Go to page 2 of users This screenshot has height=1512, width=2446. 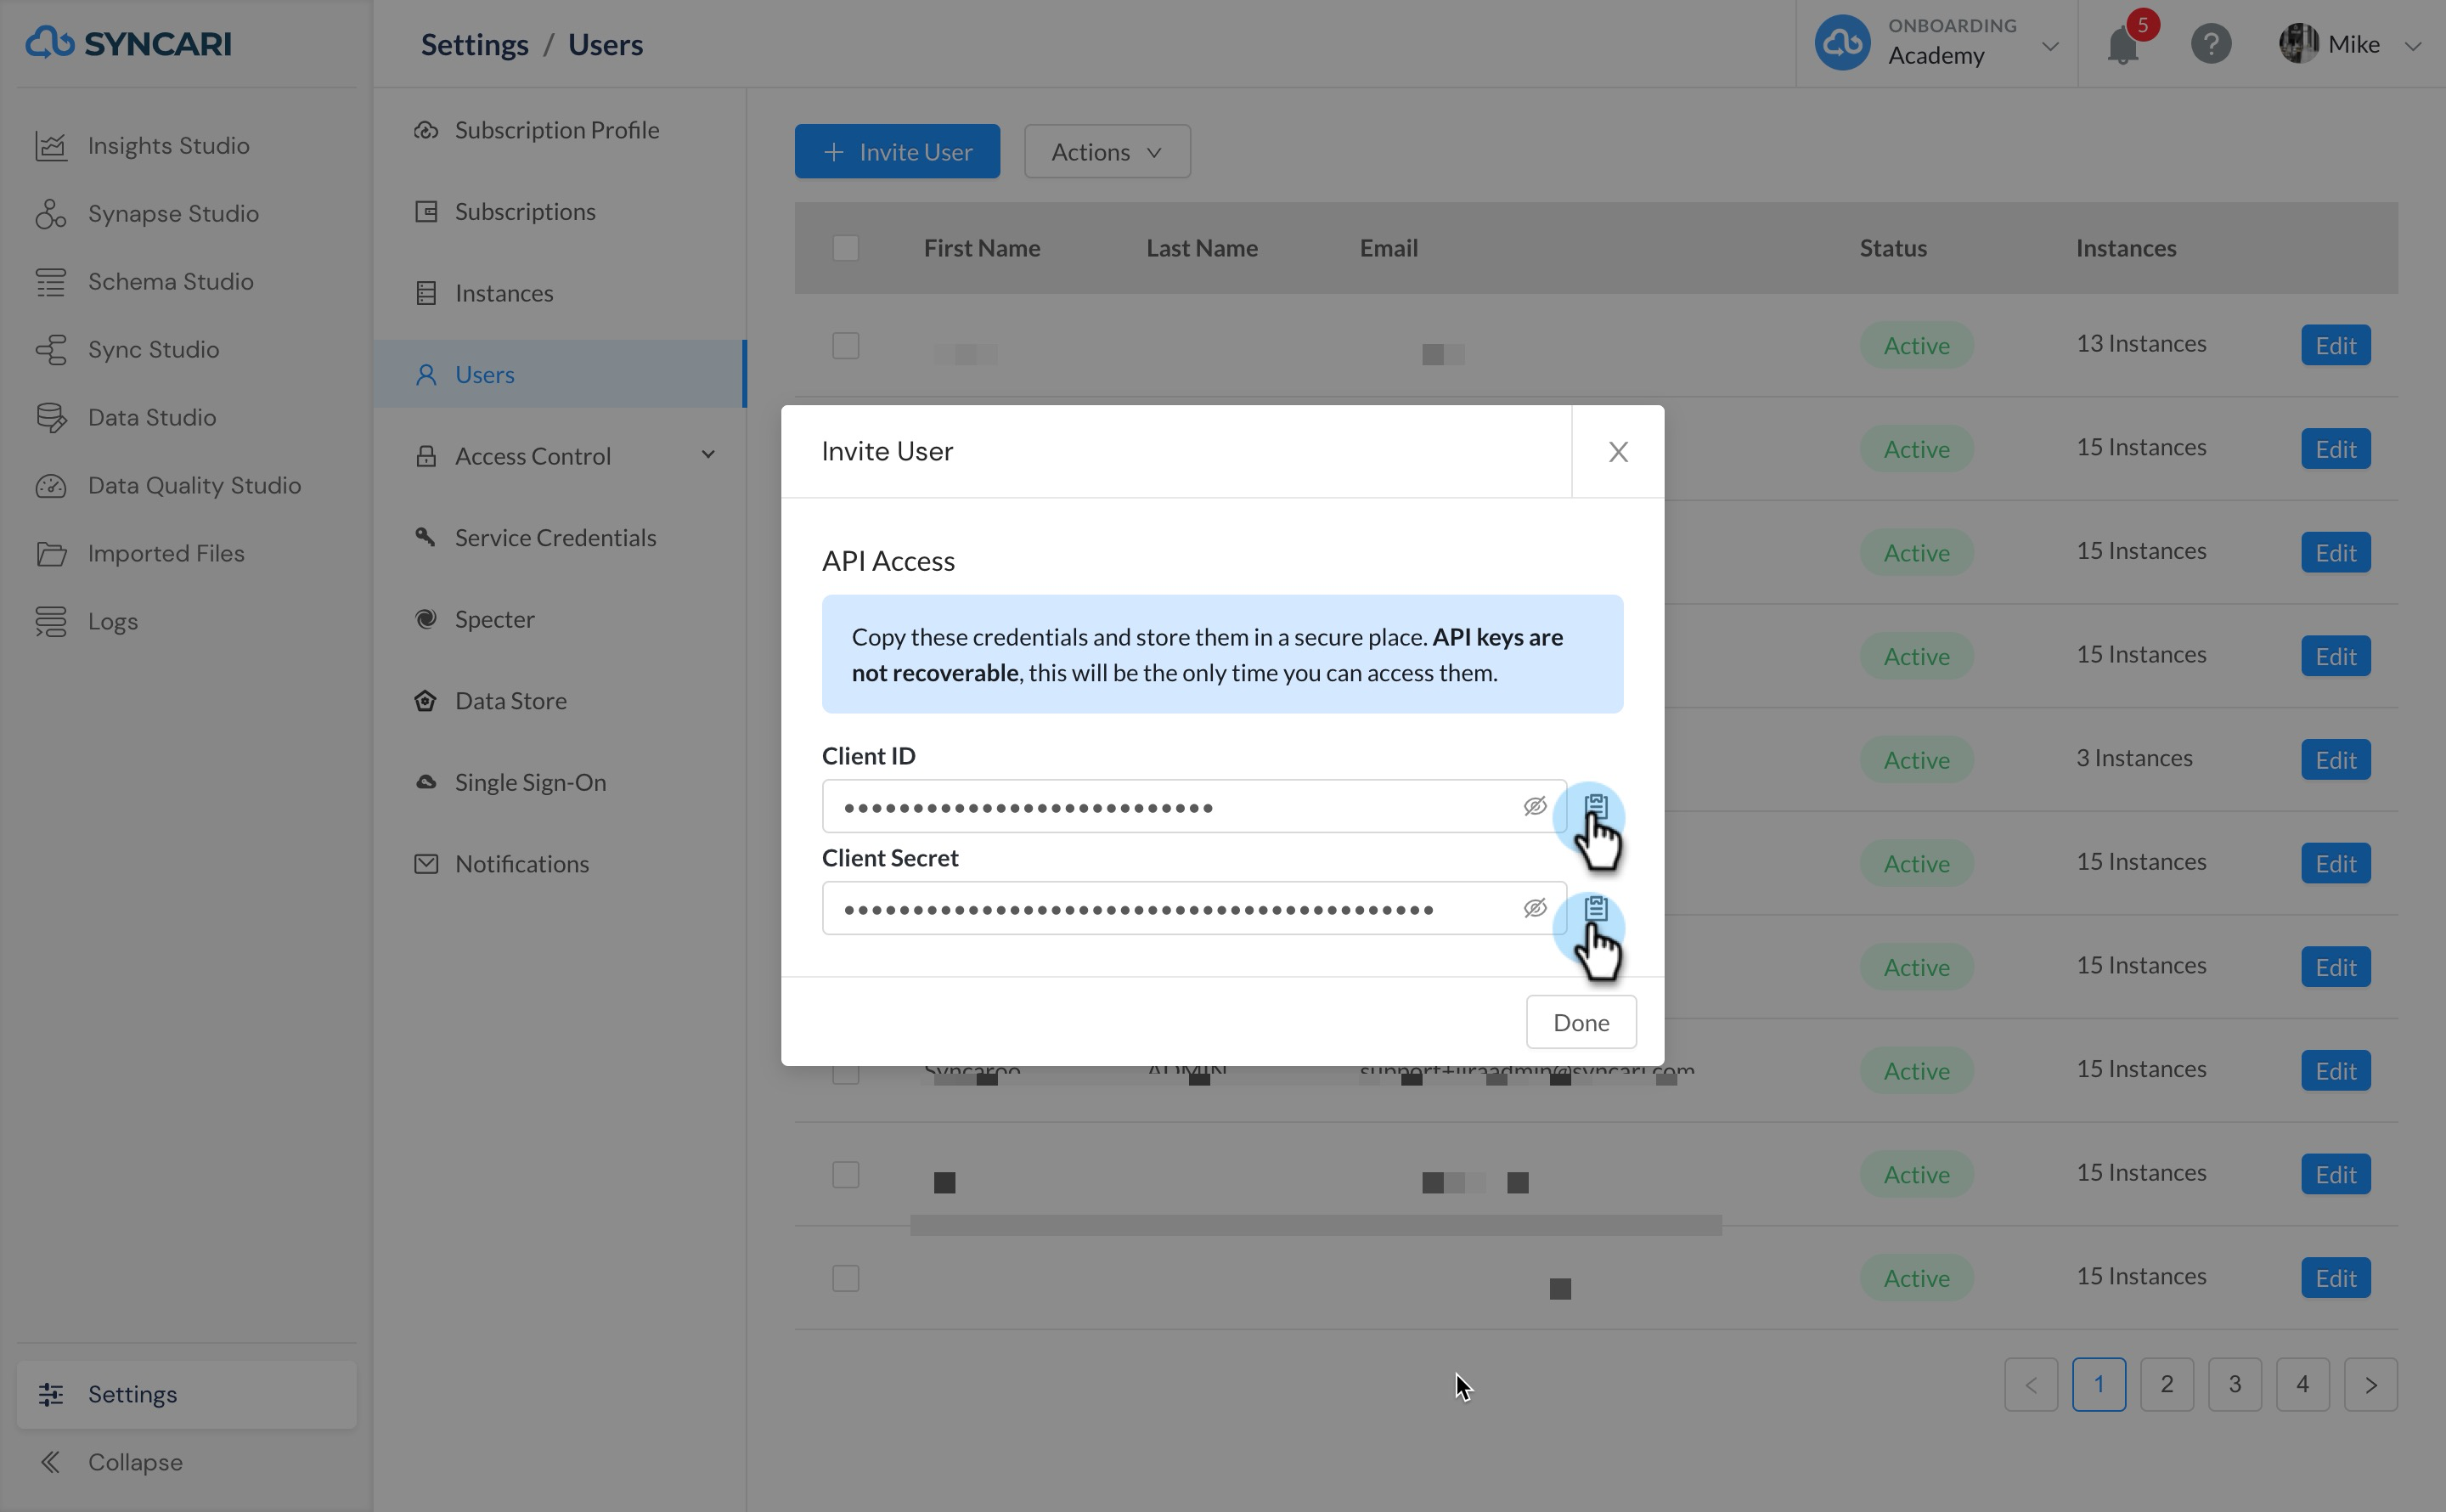[2166, 1385]
